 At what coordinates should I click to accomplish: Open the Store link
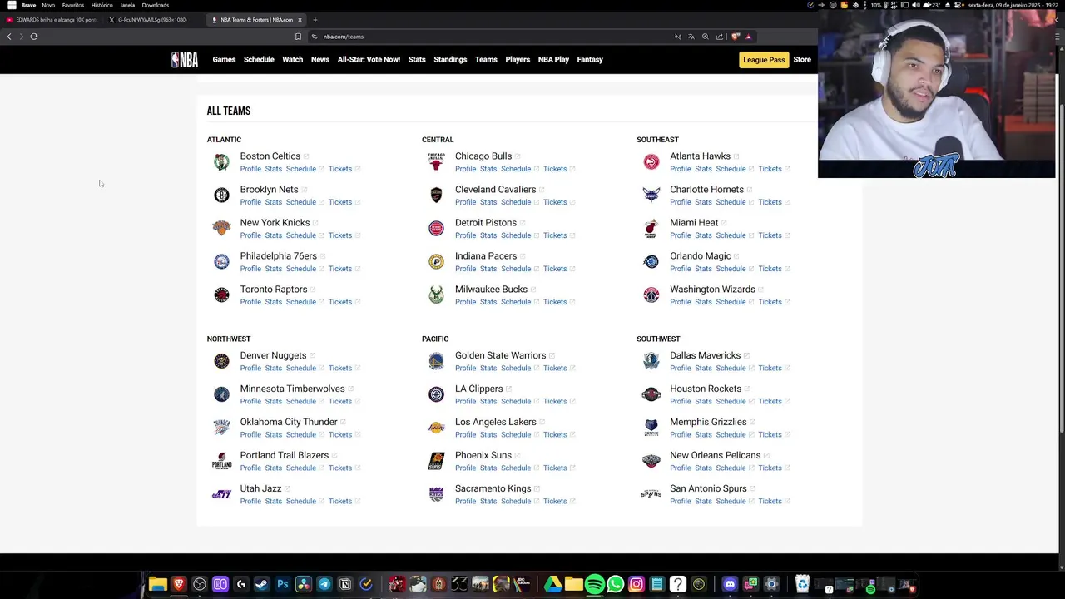tap(802, 60)
